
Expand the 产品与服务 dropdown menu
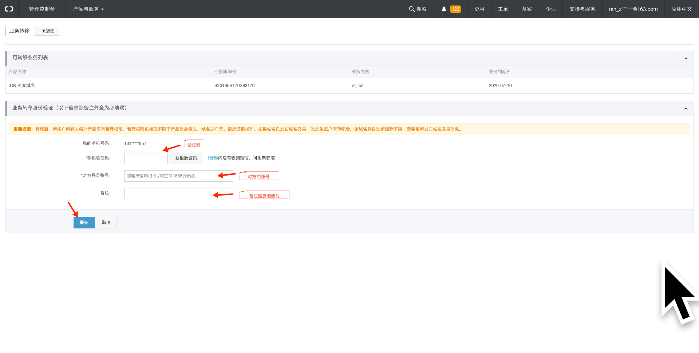pyautogui.click(x=88, y=9)
